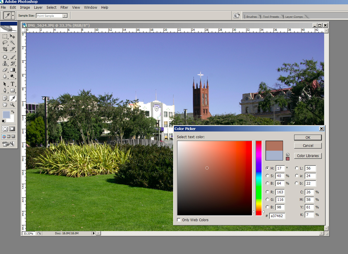The height and width of the screenshot is (254, 348).
Task: Select the R red channel radio button
Action: (x=267, y=192)
